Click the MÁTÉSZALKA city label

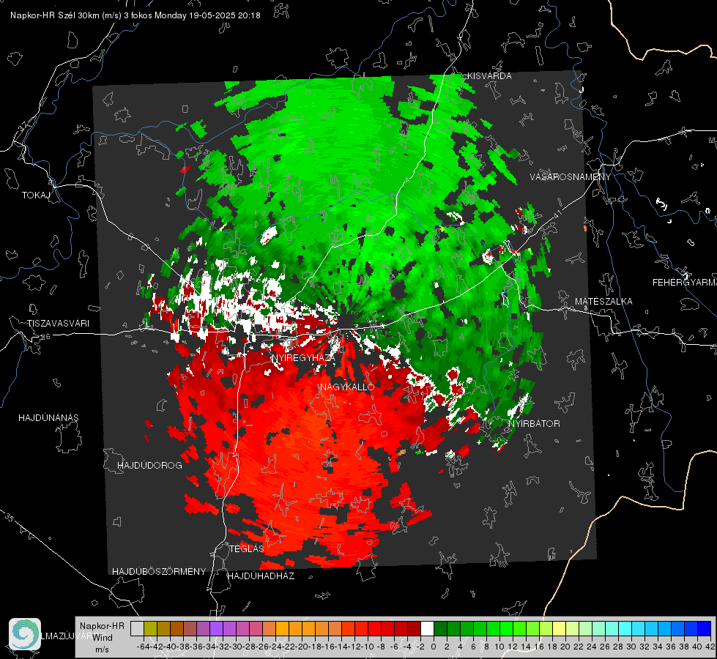(x=603, y=302)
